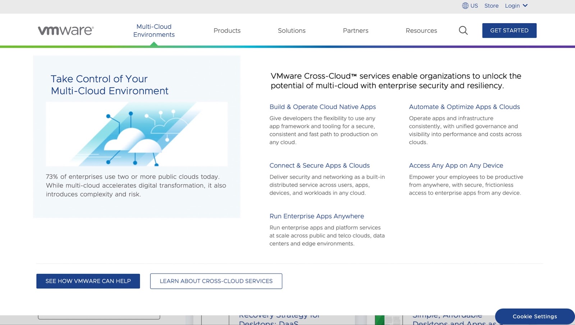575x325 pixels.
Task: Click the multi-cloud illustration image
Action: pyautogui.click(x=137, y=134)
